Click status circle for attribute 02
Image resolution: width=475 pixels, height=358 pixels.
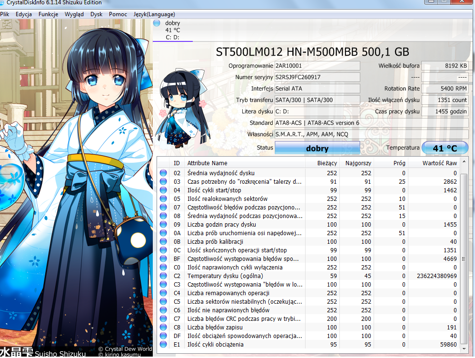tap(163, 173)
